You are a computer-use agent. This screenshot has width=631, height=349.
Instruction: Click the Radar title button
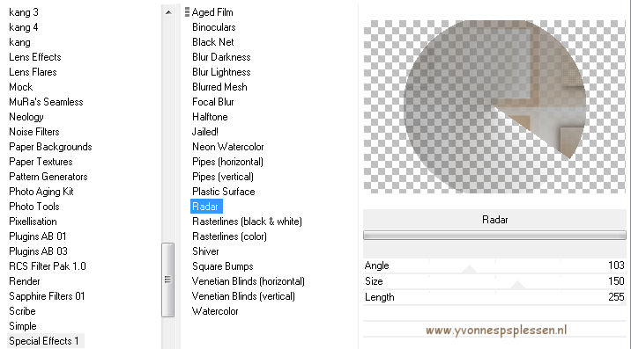494,220
